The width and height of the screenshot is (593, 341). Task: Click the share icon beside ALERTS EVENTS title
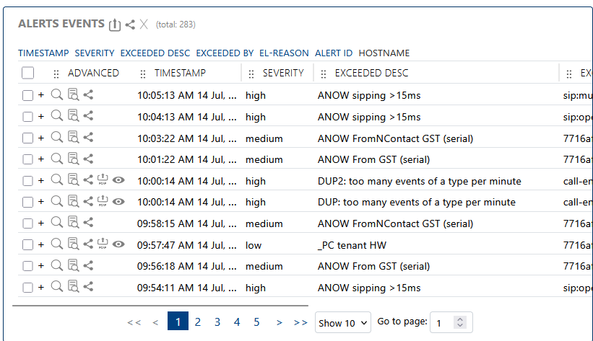coord(130,25)
